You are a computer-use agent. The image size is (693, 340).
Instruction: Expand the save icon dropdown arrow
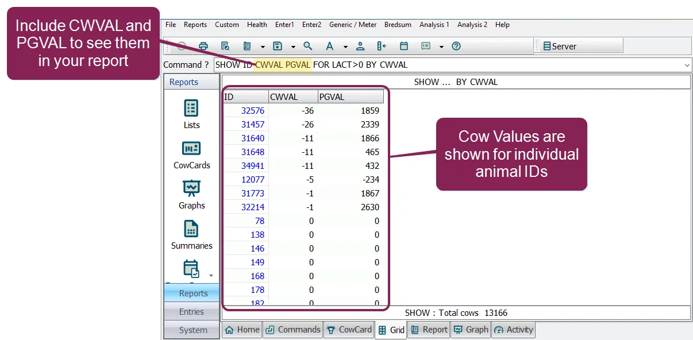click(293, 47)
